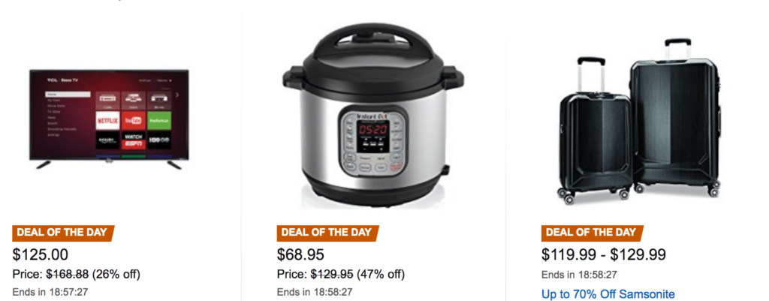
Task: Click the Netflix tile on the TV screen
Action: click(x=107, y=120)
